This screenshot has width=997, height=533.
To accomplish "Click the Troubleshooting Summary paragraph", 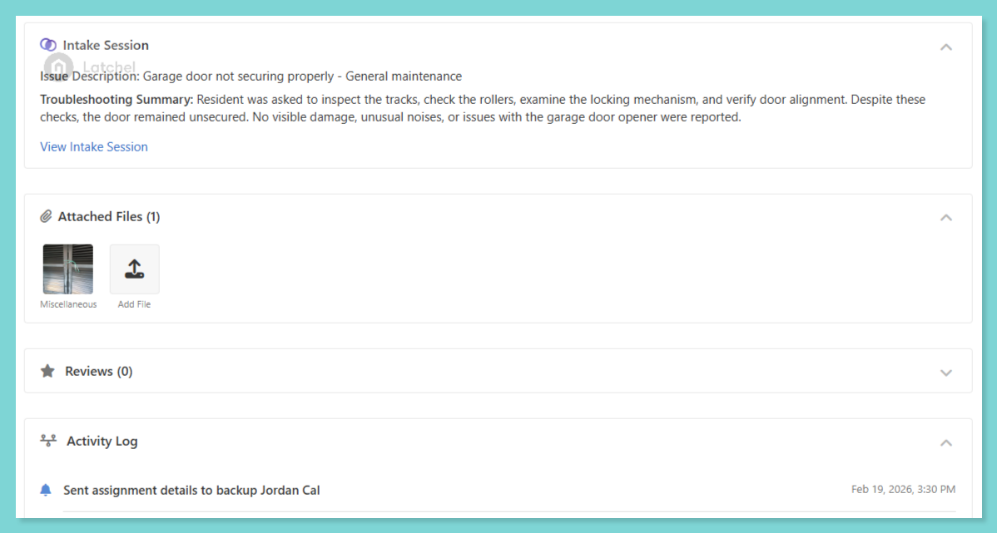I will 483,108.
